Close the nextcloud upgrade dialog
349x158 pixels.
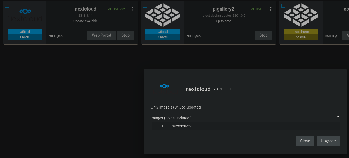tap(305, 141)
